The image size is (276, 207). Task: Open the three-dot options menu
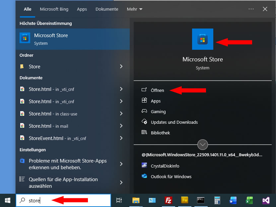[x=251, y=9]
